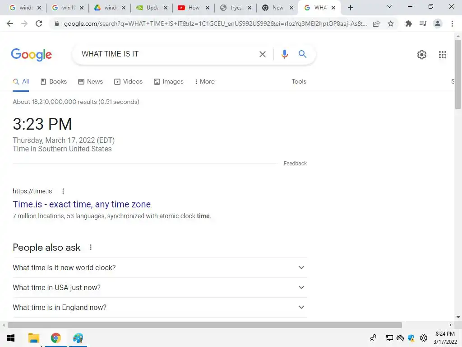This screenshot has height=347, width=462.
Task: Open Chrome three-dot menu
Action: [452, 23]
